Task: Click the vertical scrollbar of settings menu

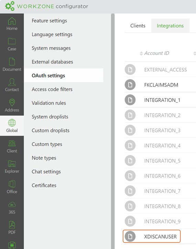Action: coord(113,131)
